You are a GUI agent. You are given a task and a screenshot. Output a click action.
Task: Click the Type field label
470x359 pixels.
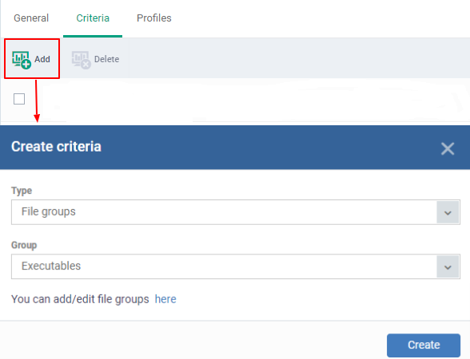coord(22,191)
